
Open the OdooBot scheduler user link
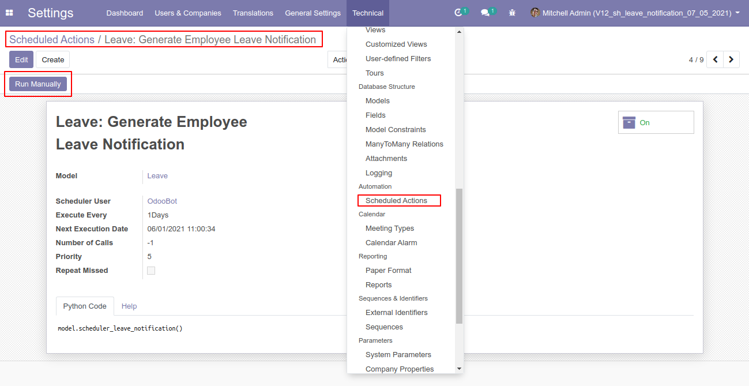162,201
